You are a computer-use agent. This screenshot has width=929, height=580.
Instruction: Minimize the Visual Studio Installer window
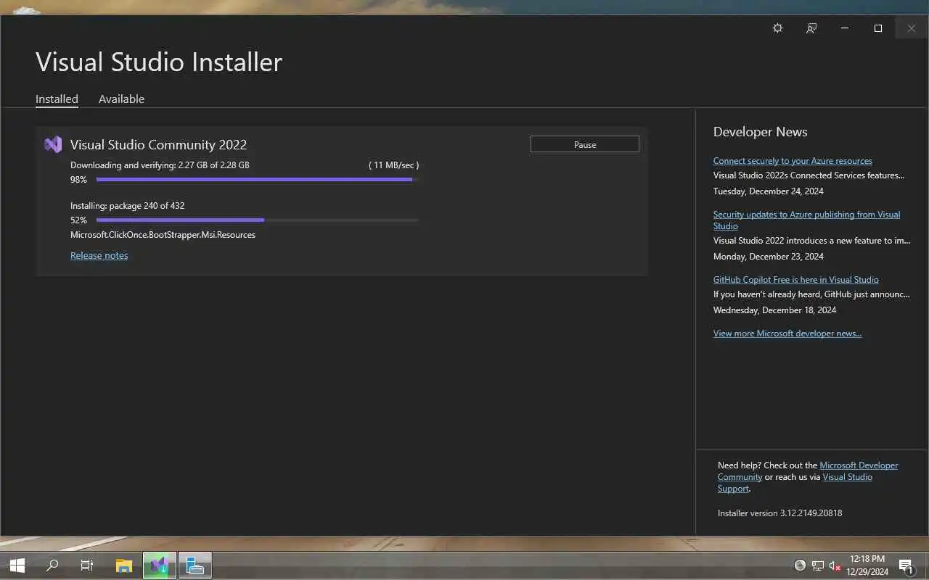pyautogui.click(x=845, y=28)
